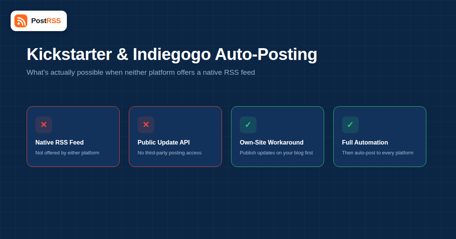Click the Kickstarter & Indiegogo Auto-Posting title
Screen dimensions: 456x239
pos(172,55)
